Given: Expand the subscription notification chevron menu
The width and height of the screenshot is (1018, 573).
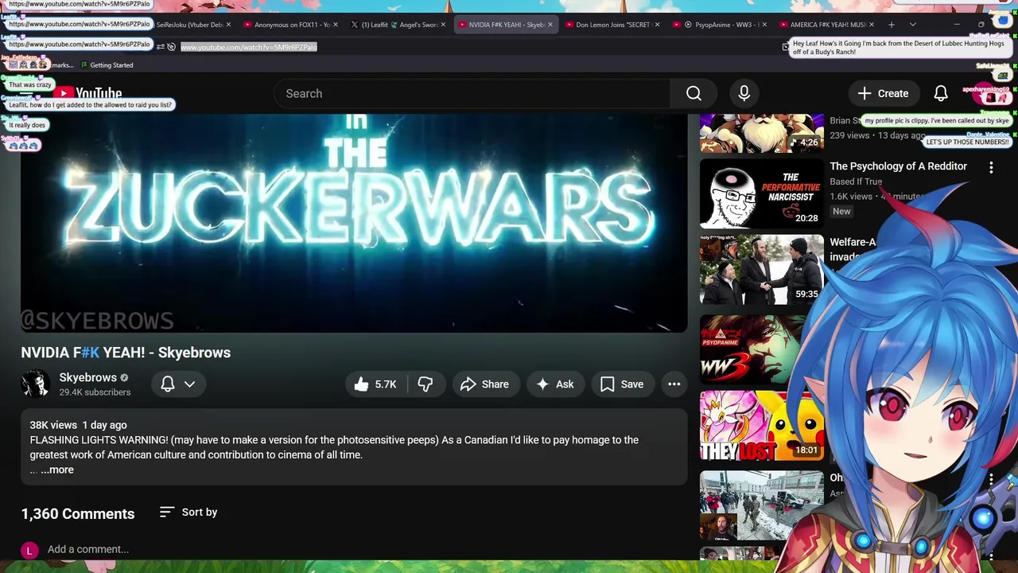Looking at the screenshot, I should [190, 384].
